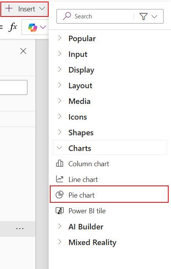
Task: Open the Insert menu
Action: (25, 9)
